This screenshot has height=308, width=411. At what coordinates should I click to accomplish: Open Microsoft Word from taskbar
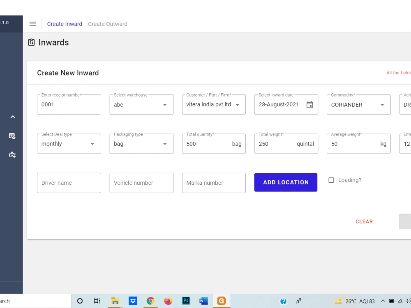click(204, 301)
